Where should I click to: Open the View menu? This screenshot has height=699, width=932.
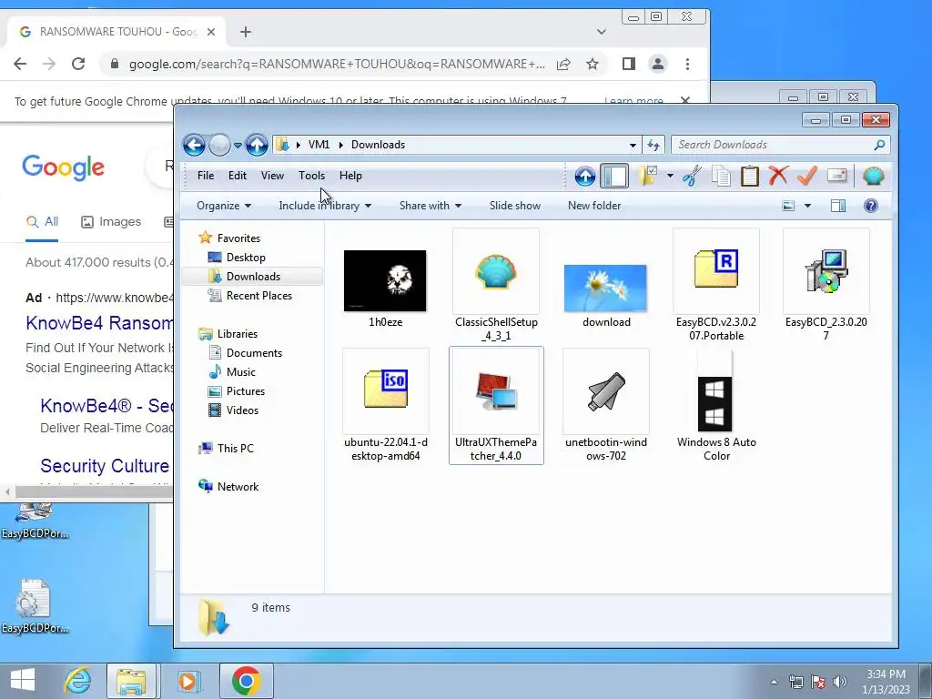[x=272, y=176]
